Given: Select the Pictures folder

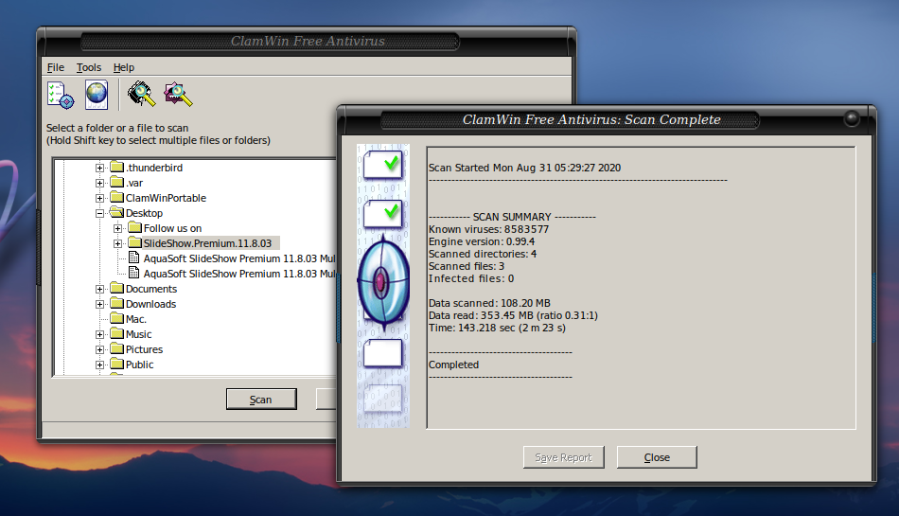Looking at the screenshot, I should [144, 349].
